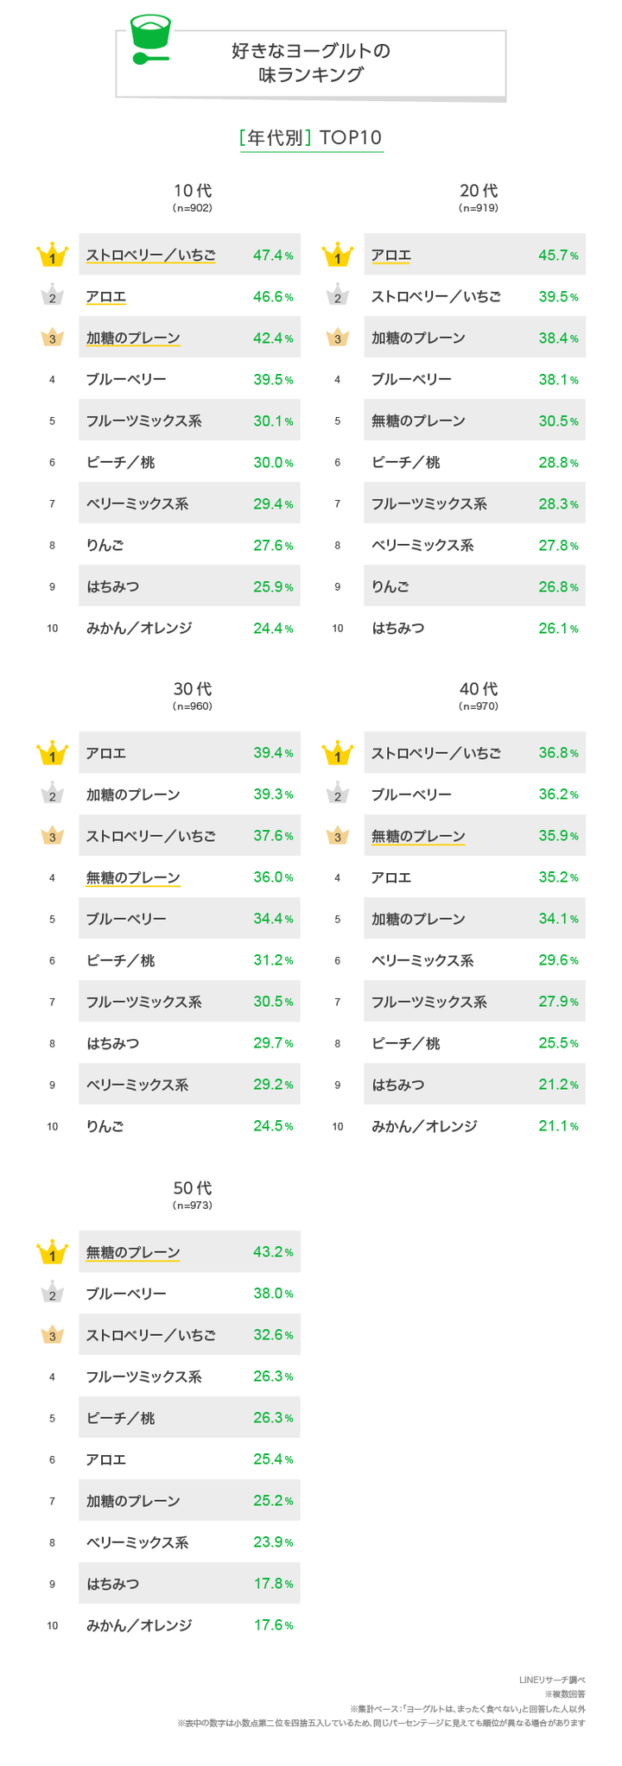
Task: Select ストロベリー／いちご row at 47.4%
Action: [x=189, y=255]
